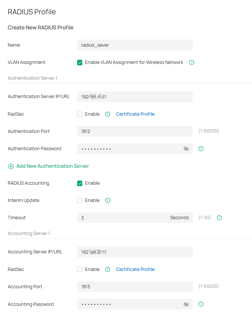Uncheck Enable VLAN Assignment for Wireless Network
This screenshot has width=252, height=315.
coord(80,62)
